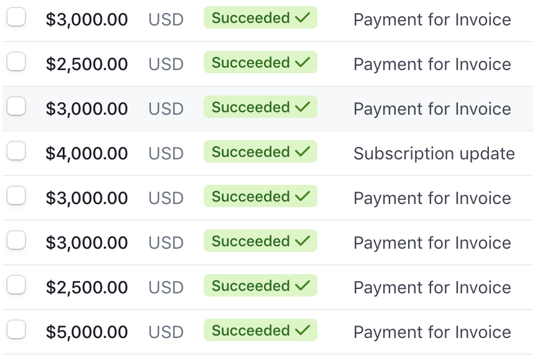Click the Succeeded checkmark icon on $5,000.00 row
The width and height of the screenshot is (533, 356).
click(x=303, y=330)
